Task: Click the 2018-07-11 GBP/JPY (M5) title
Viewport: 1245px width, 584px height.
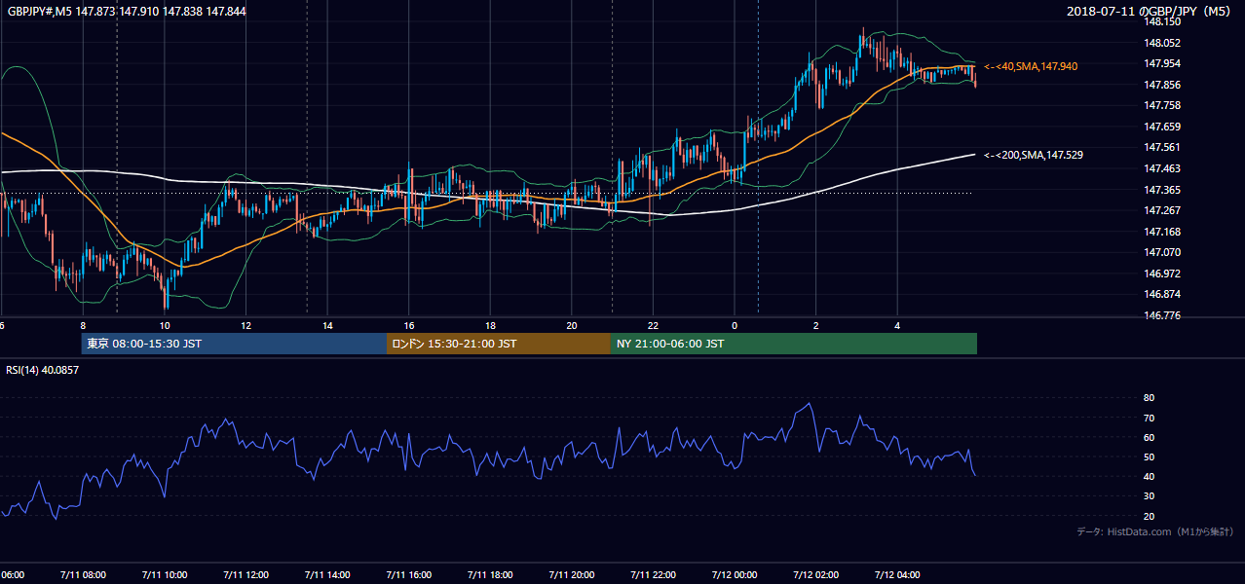Action: coord(1150,12)
